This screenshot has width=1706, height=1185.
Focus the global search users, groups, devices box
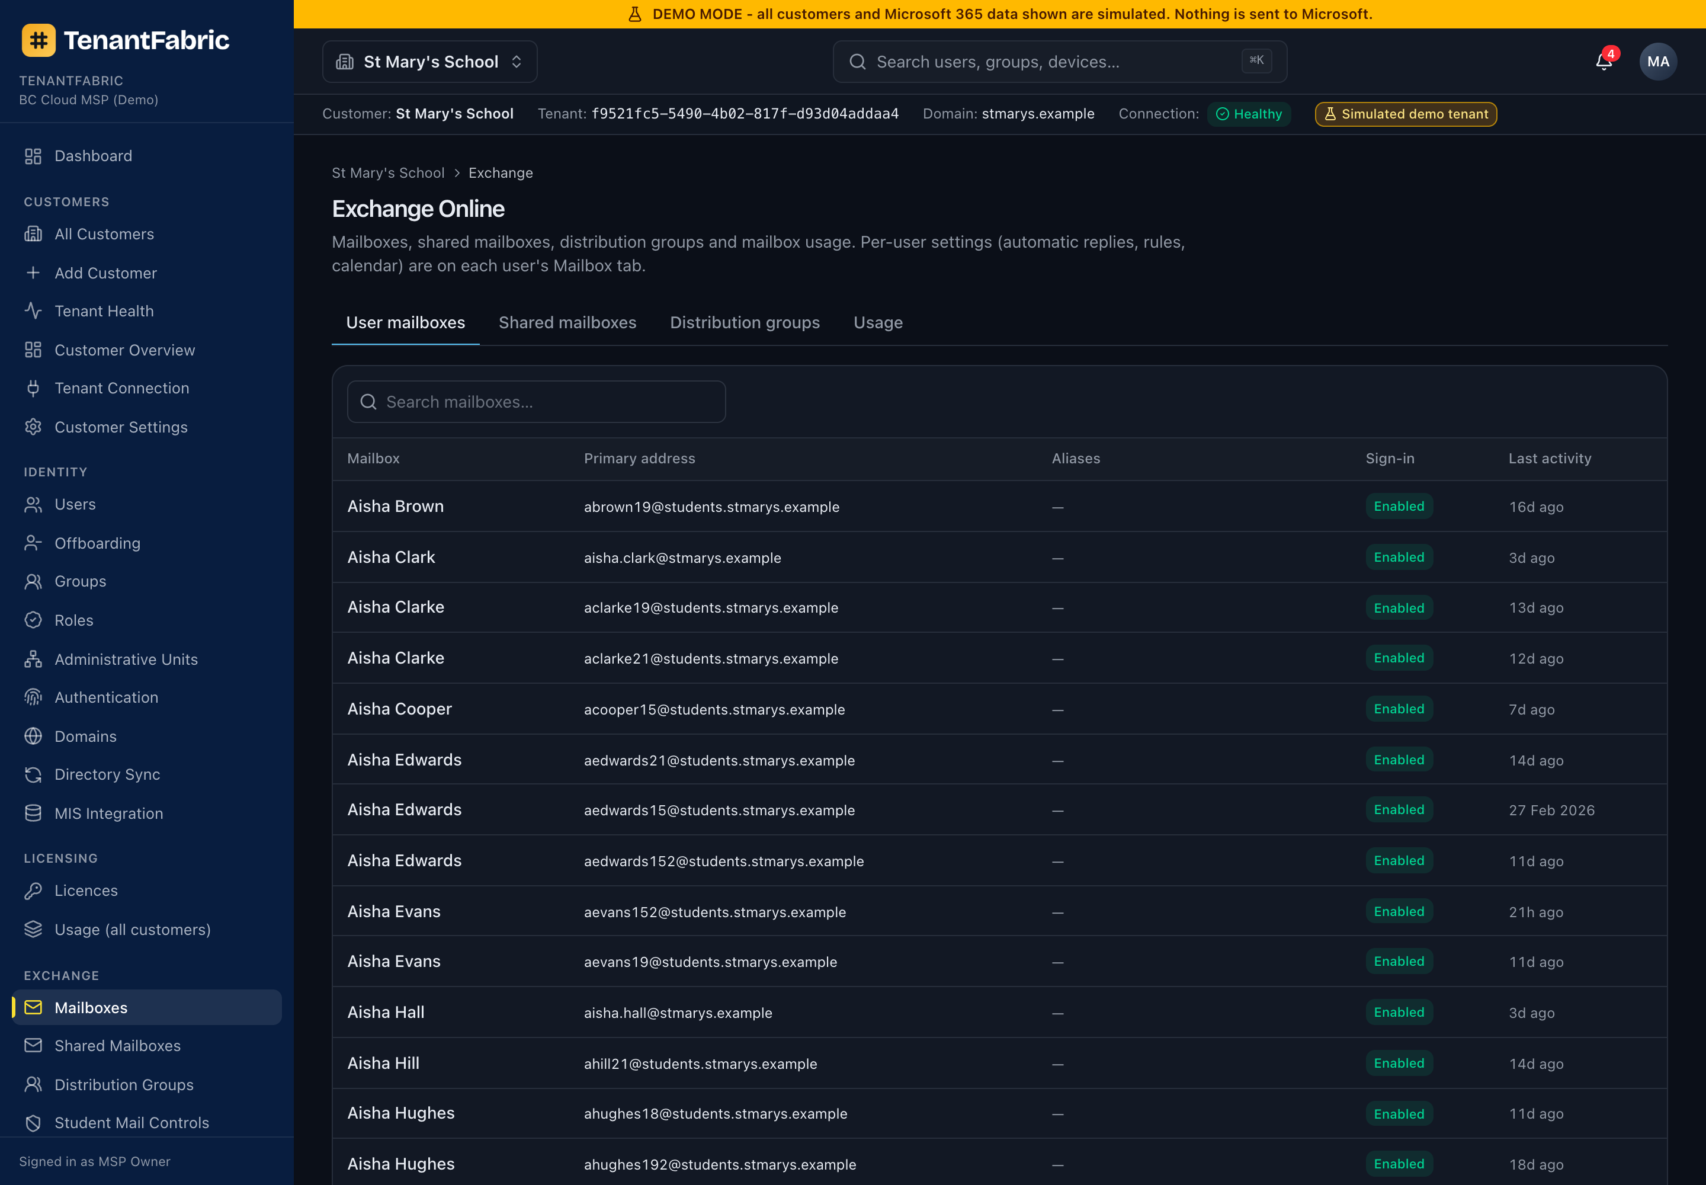[1060, 62]
